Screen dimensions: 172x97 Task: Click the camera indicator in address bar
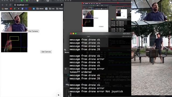[62, 5]
